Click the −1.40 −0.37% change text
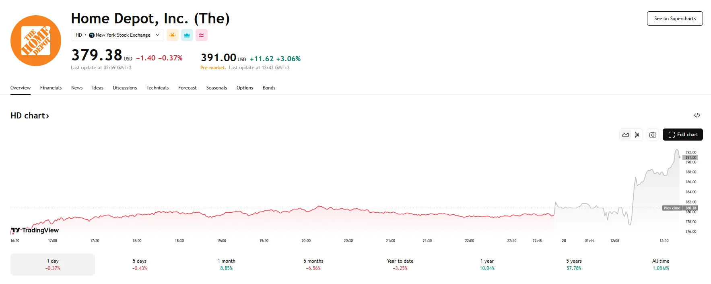Screen dimensions: 711x284 click(x=159, y=58)
